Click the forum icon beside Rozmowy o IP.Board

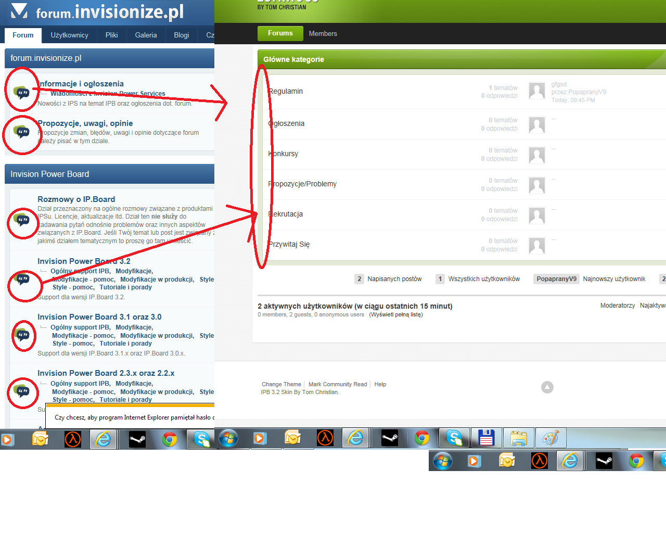click(x=22, y=221)
